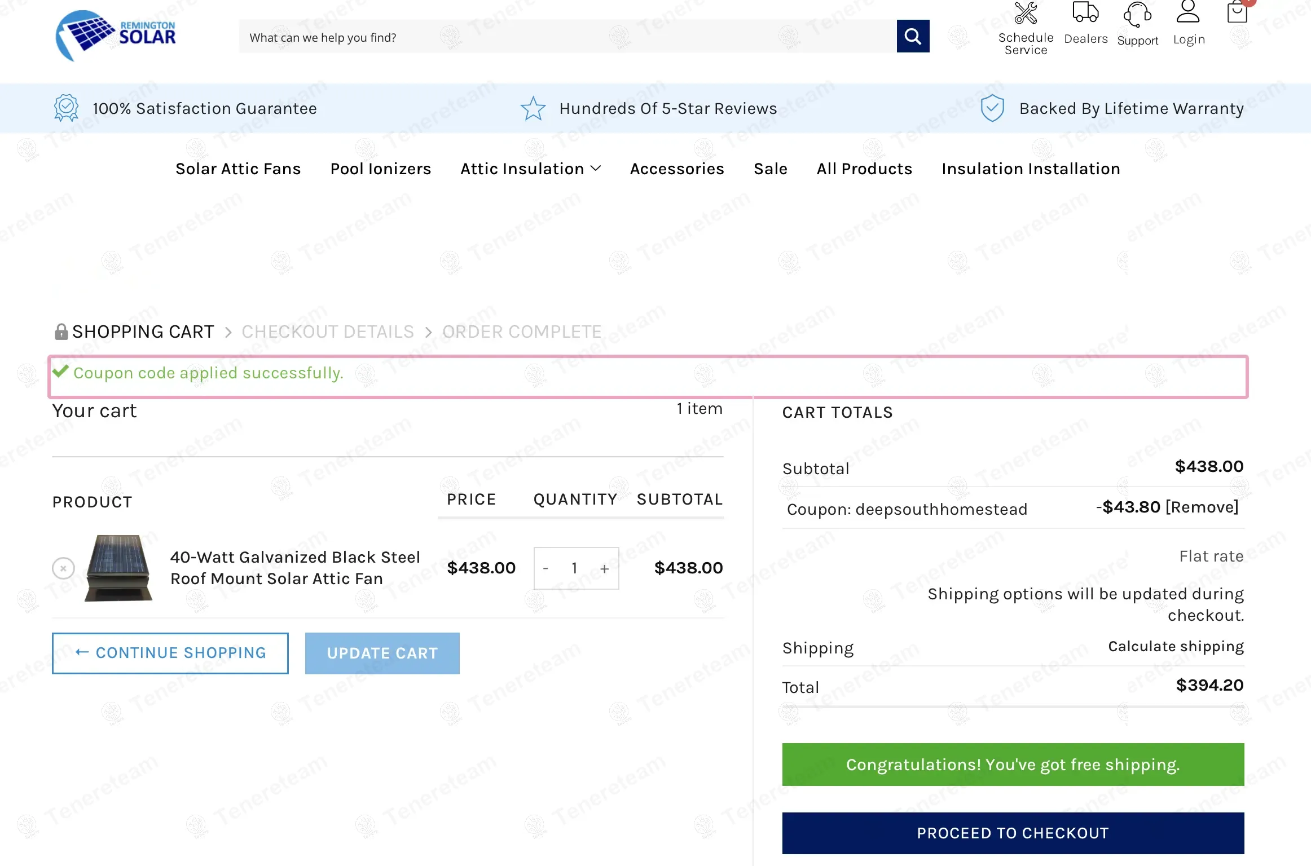This screenshot has height=866, width=1311.
Task: Open the solar attic fan product thumbnail
Action: pos(118,568)
